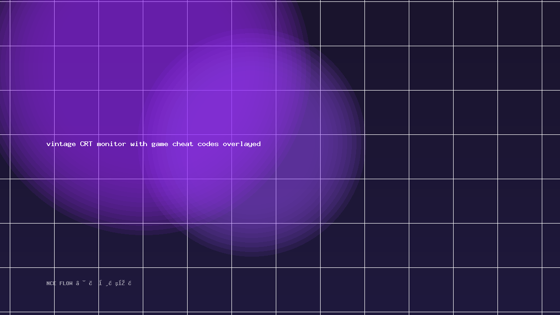Click the "CRT monitor" phrase in the caption
Screen dimensions: 560x315
(x=103, y=144)
